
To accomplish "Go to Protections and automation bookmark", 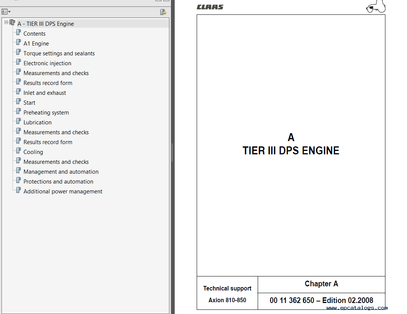I will [58, 182].
